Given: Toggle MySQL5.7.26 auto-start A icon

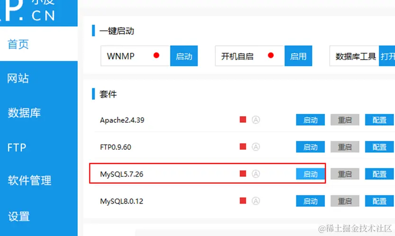Looking at the screenshot, I should (x=256, y=174).
